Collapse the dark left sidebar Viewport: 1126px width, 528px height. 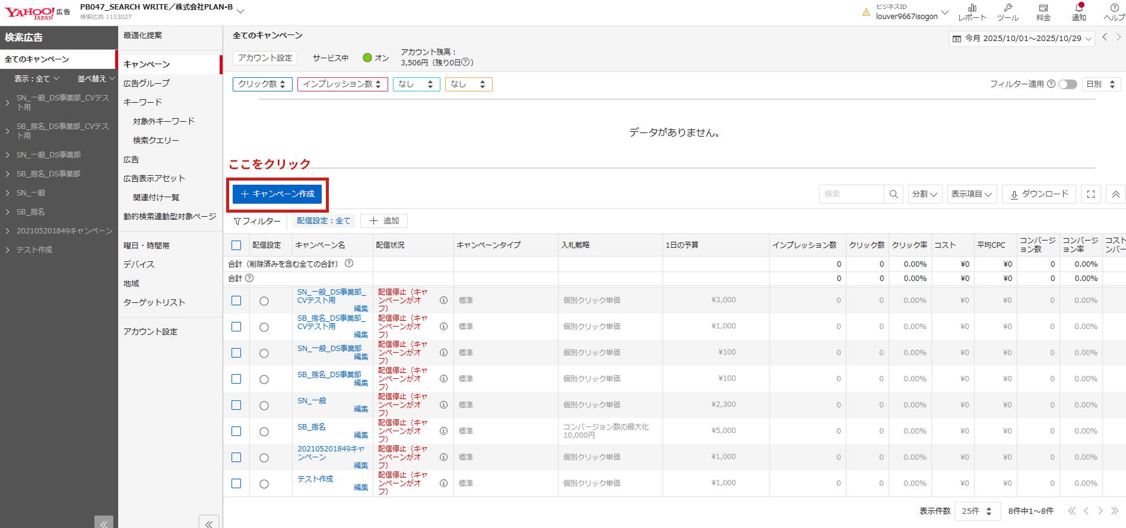[x=103, y=523]
